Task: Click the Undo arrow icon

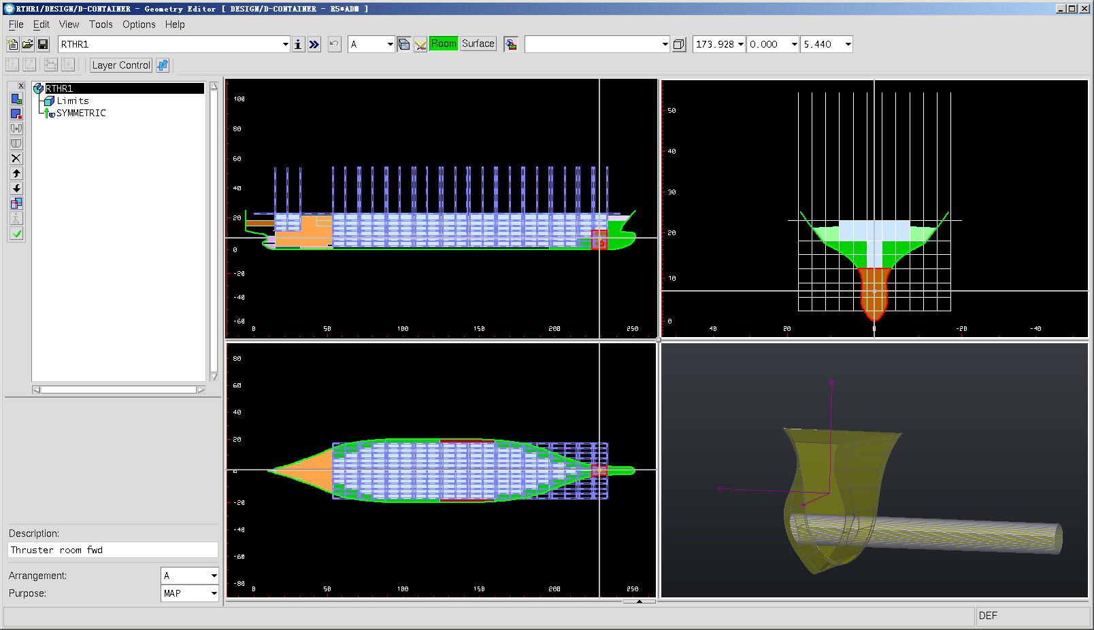Action: pyautogui.click(x=334, y=44)
